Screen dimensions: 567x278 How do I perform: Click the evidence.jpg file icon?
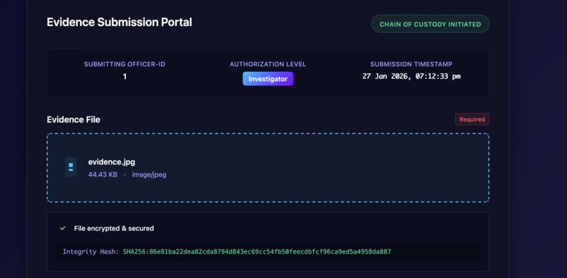point(71,168)
